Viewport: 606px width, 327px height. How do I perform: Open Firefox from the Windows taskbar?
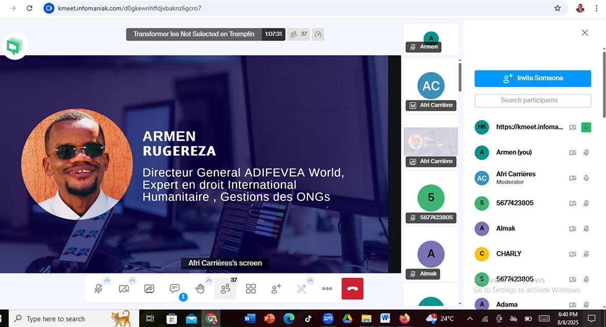[405, 318]
